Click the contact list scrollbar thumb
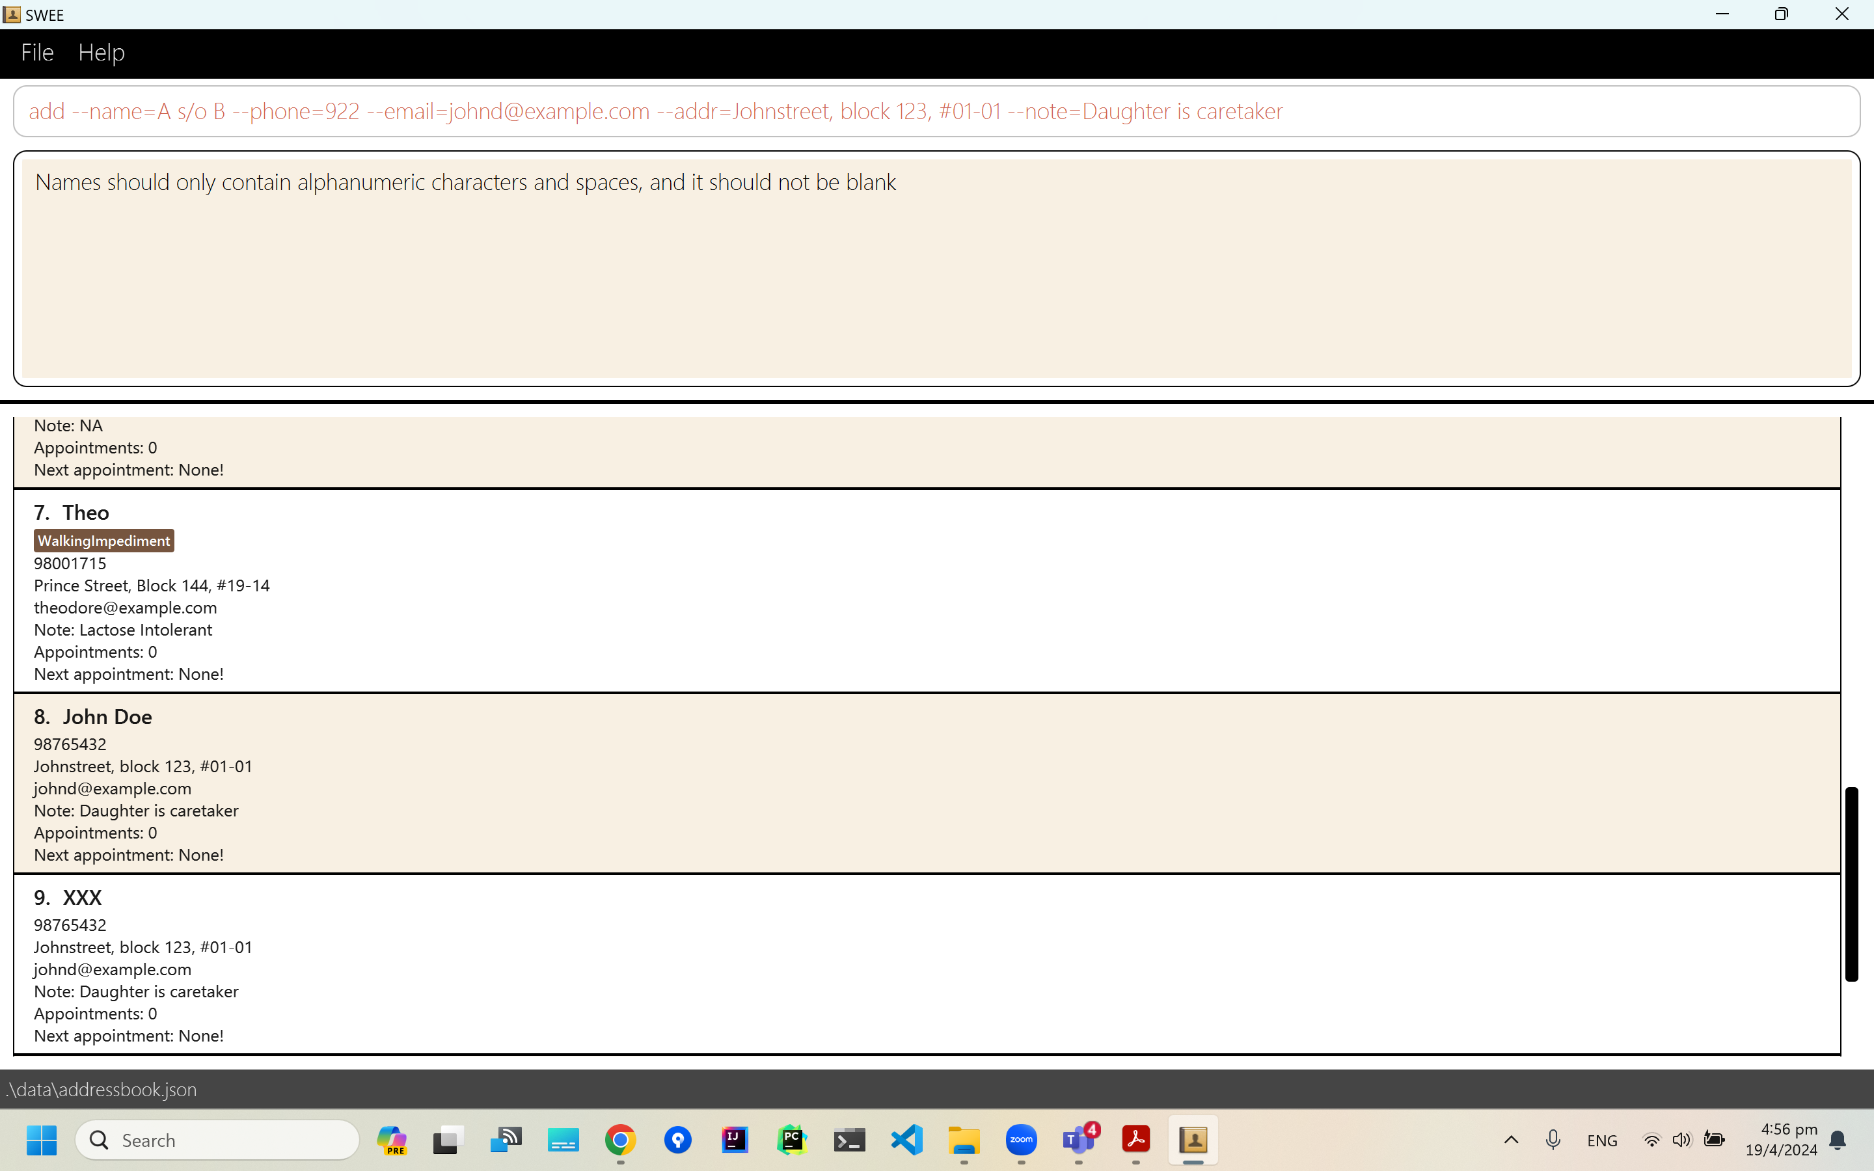The width and height of the screenshot is (1874, 1171). [1851, 883]
